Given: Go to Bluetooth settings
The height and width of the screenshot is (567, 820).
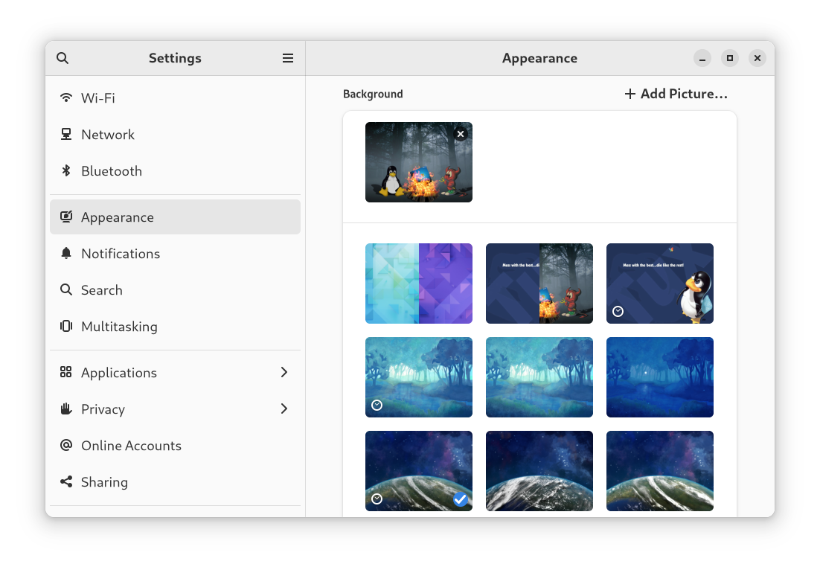Looking at the screenshot, I should 175,171.
